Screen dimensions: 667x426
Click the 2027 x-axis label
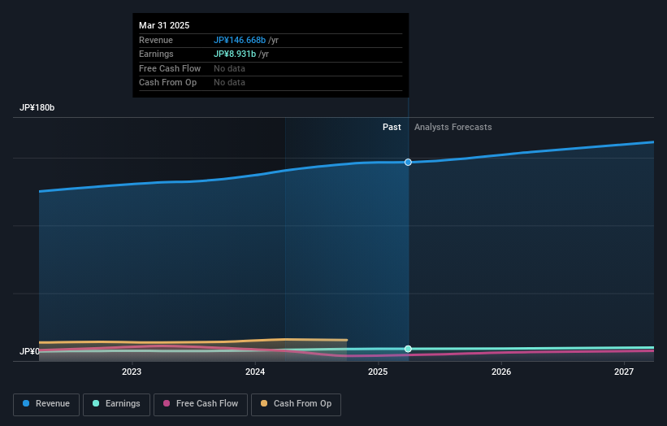coord(624,372)
